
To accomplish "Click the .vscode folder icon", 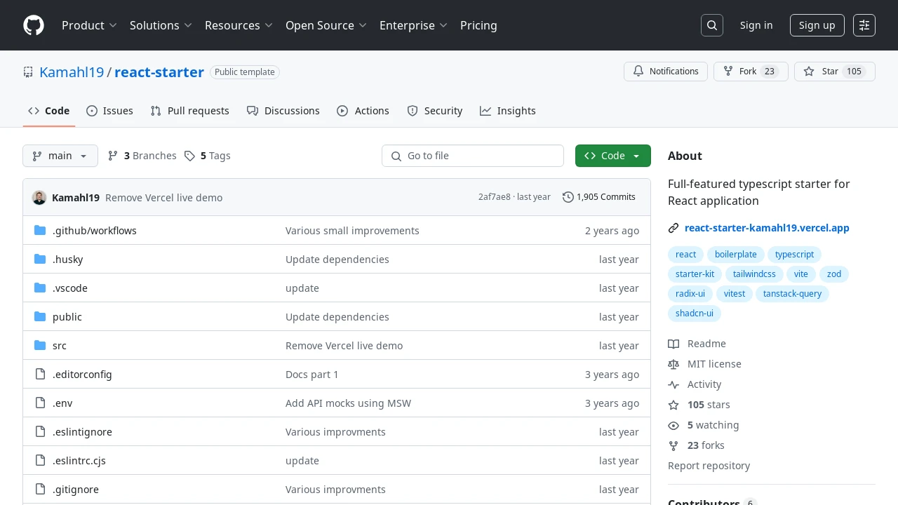I will pos(40,288).
